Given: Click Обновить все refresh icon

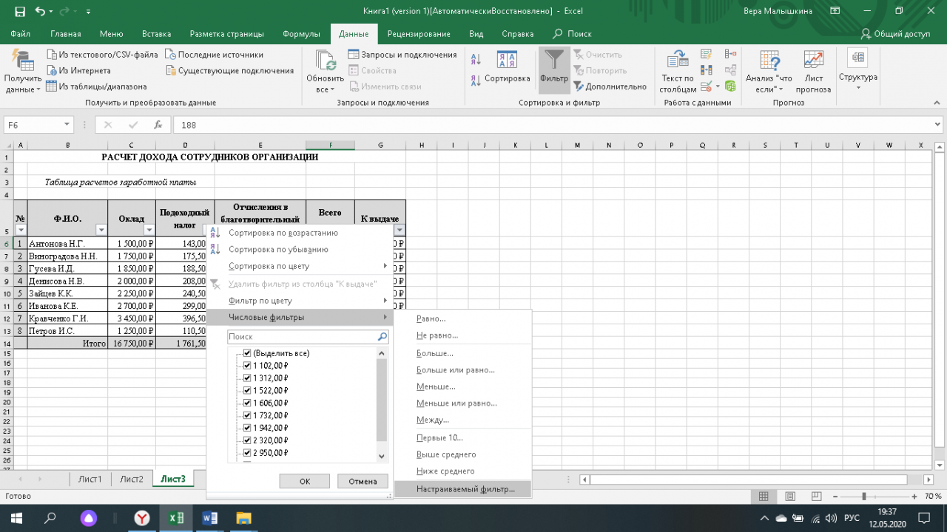Looking at the screenshot, I should click(325, 61).
